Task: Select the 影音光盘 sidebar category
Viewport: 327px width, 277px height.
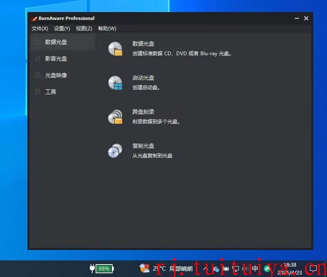Action: pyautogui.click(x=63, y=59)
